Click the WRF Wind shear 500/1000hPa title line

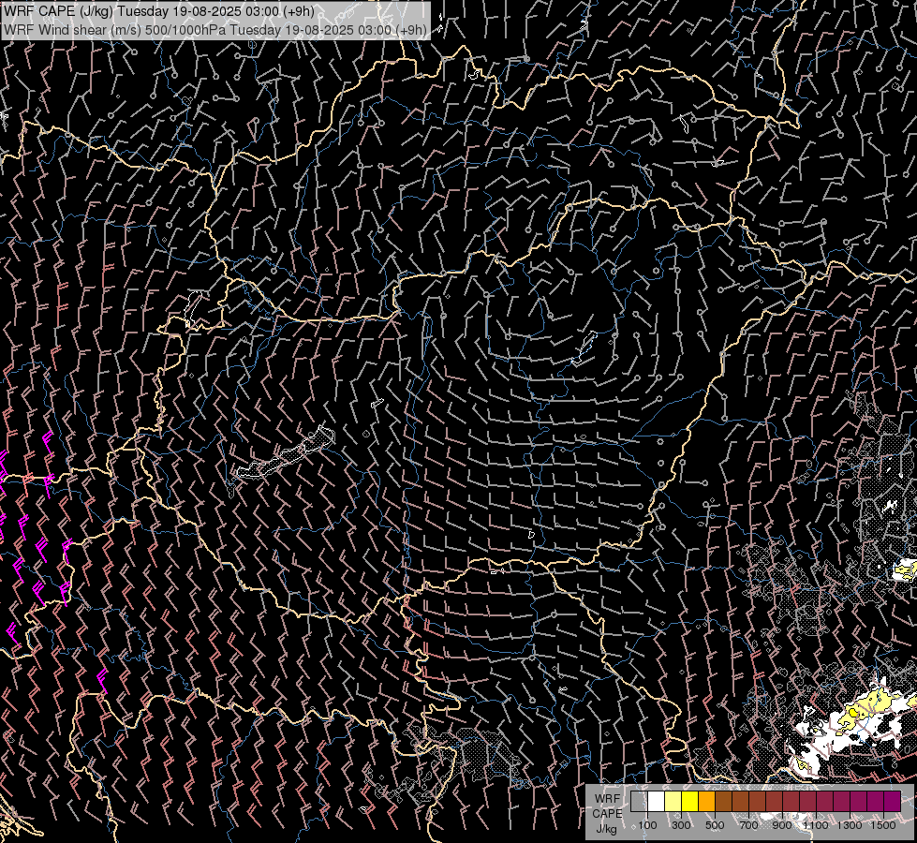(x=214, y=29)
